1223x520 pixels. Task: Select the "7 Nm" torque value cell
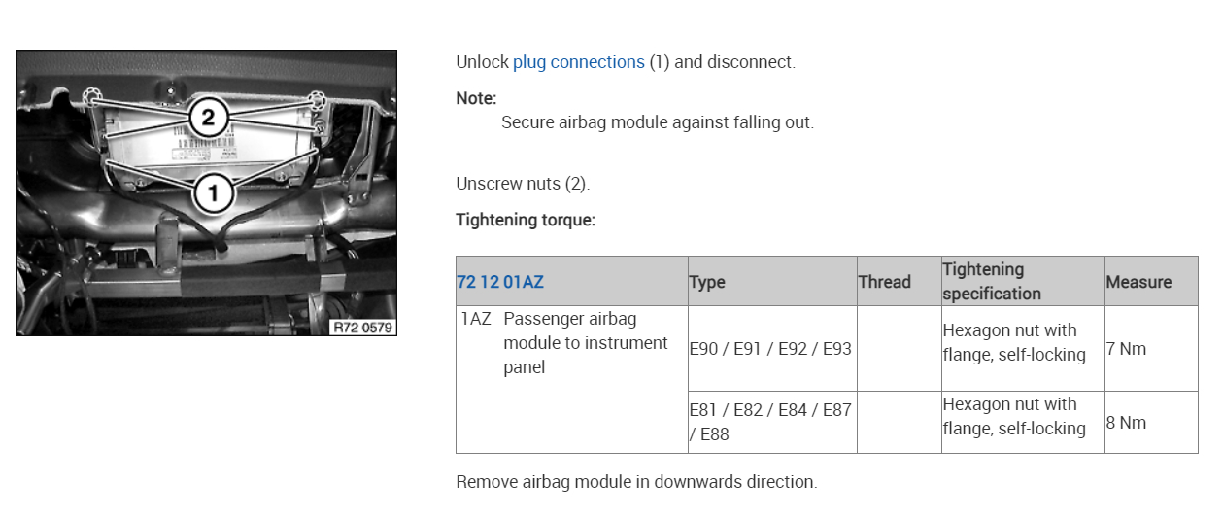[1127, 349]
